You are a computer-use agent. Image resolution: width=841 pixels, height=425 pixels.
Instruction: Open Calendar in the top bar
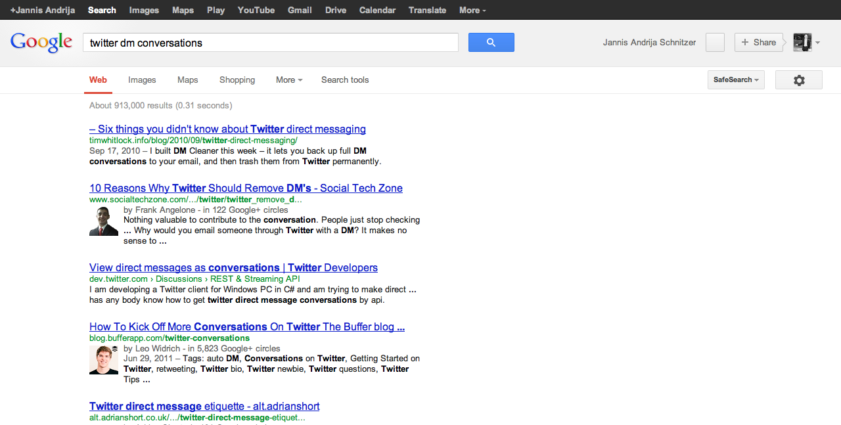(377, 10)
